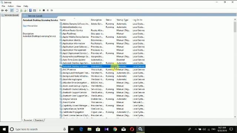Click the Restart Service toolbar icon
The height and width of the screenshot is (133, 237).
click(52, 10)
